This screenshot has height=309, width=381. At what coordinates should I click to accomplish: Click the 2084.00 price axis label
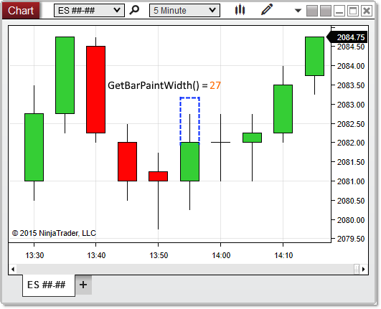pyautogui.click(x=351, y=66)
